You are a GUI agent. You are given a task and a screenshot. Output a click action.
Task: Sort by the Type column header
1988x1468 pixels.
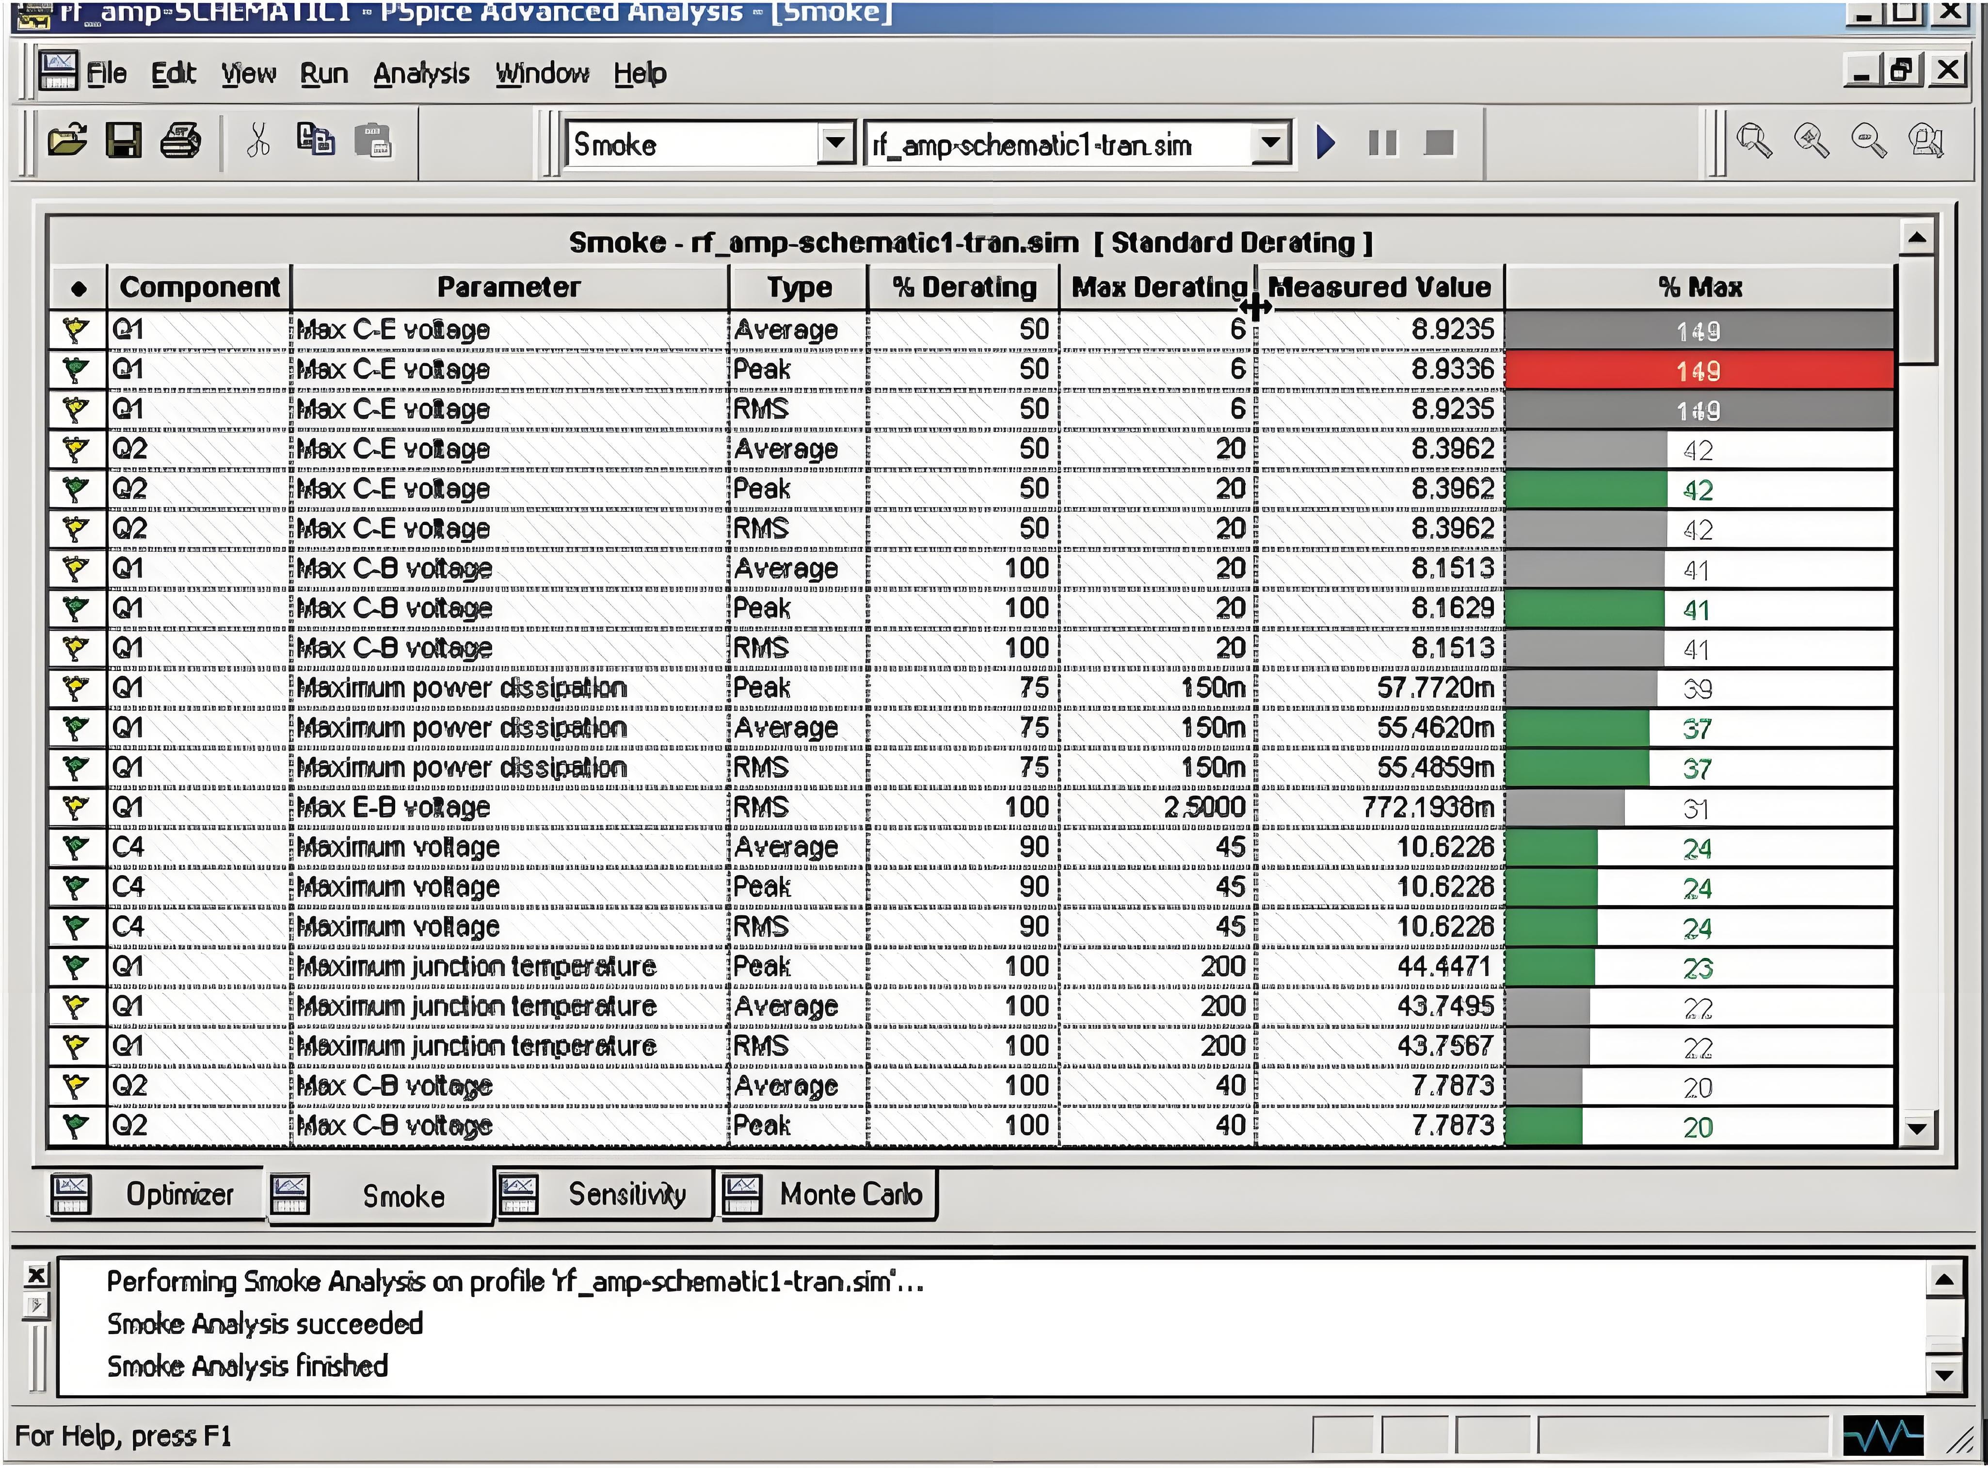tap(798, 288)
